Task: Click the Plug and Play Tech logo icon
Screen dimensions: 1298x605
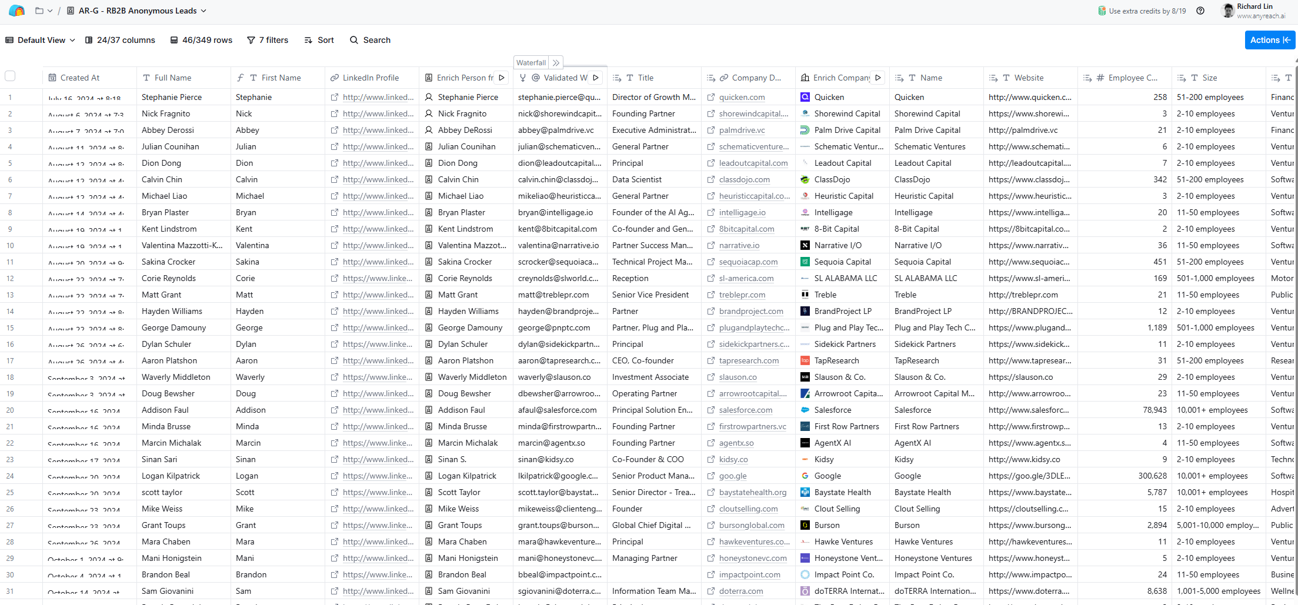Action: click(x=805, y=327)
